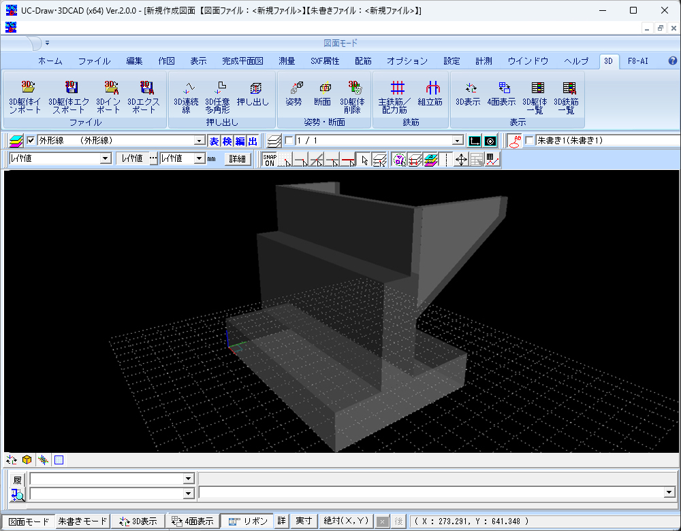
Task: Toggle 図面モード in status bar
Action: pos(29,521)
